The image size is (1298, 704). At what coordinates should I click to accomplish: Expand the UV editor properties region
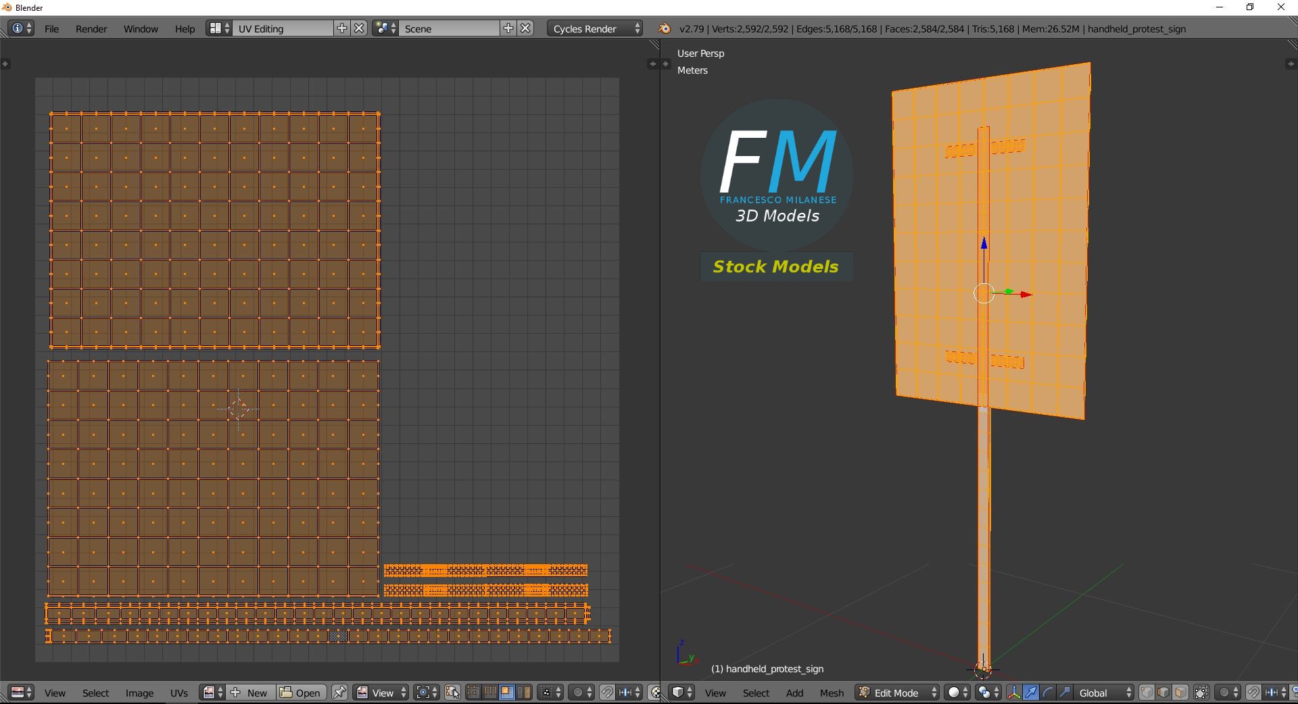tap(652, 64)
